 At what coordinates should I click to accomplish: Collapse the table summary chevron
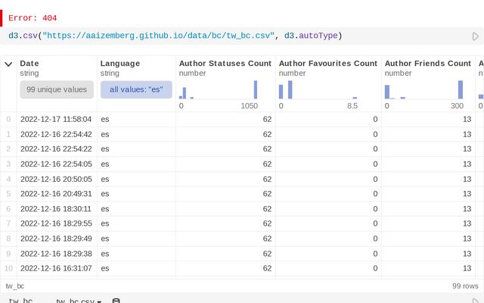(x=8, y=64)
